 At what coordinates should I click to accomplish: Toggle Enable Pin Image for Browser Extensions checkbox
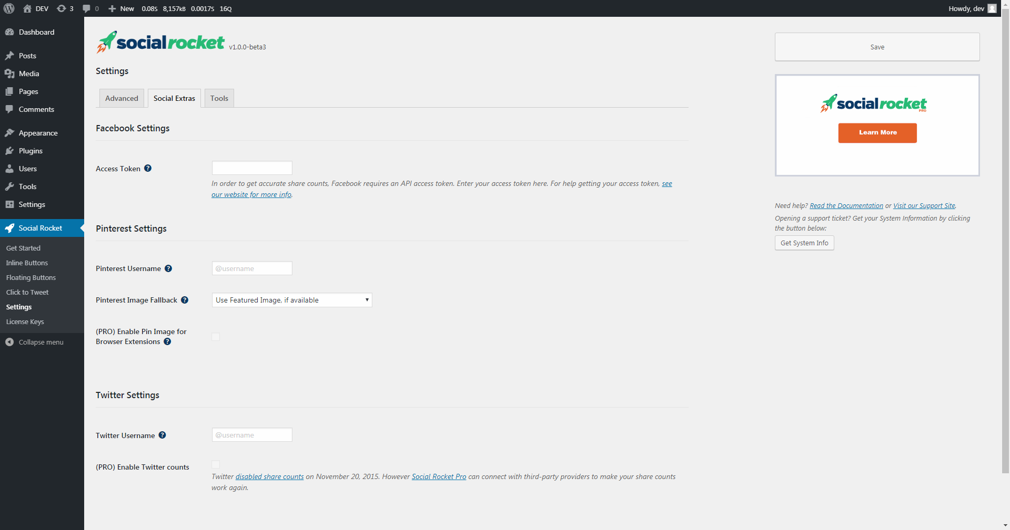click(216, 337)
